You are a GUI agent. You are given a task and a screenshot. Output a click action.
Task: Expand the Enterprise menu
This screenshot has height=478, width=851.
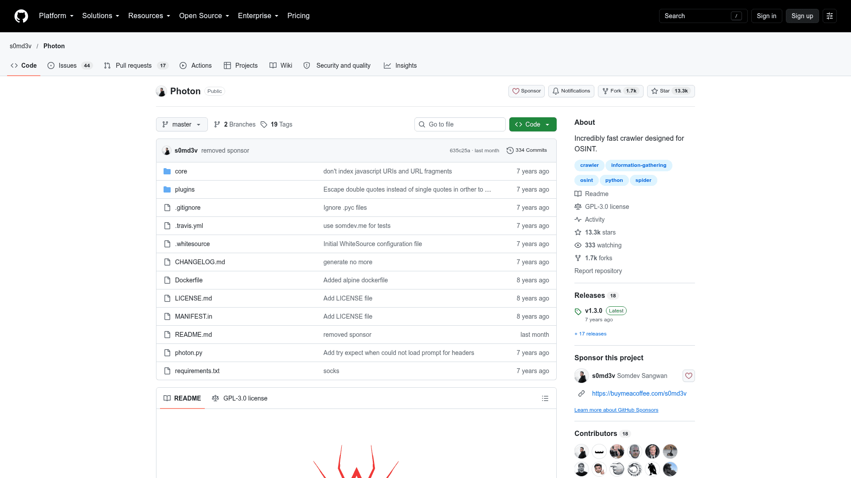point(258,16)
